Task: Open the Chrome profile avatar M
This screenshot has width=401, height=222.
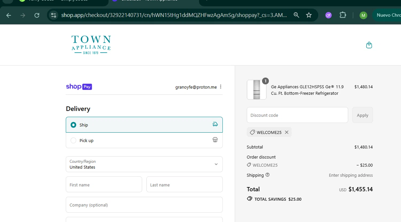Action: click(x=363, y=15)
